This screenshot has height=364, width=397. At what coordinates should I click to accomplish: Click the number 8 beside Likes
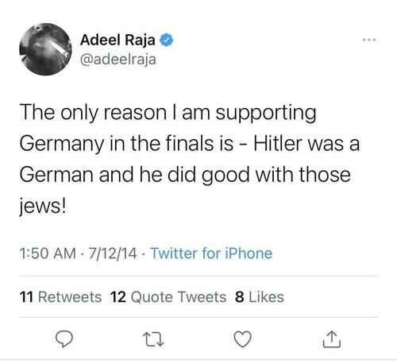coord(240,297)
